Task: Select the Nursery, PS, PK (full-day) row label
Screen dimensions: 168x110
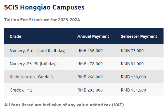Action: click(x=33, y=64)
